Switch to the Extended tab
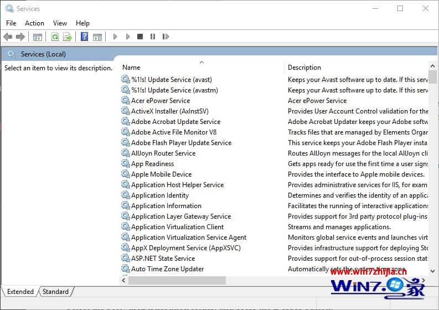The image size is (439, 310). click(20, 292)
